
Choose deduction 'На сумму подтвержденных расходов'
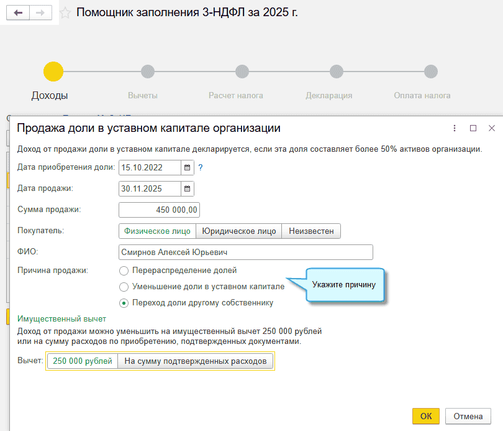pos(195,361)
